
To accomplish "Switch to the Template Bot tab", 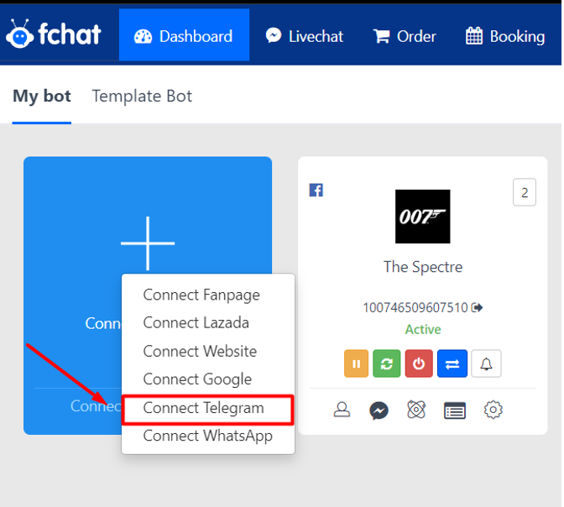I will tap(142, 97).
